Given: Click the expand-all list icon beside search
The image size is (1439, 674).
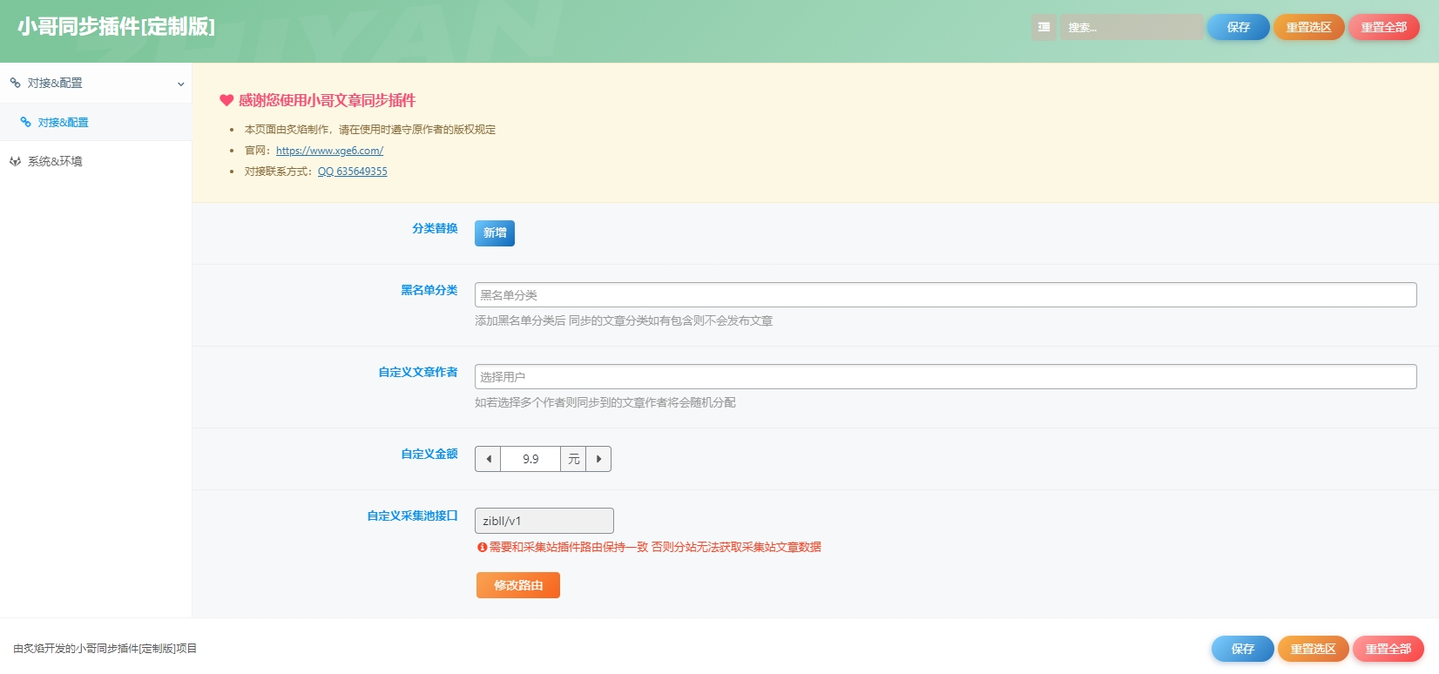Looking at the screenshot, I should [1044, 27].
